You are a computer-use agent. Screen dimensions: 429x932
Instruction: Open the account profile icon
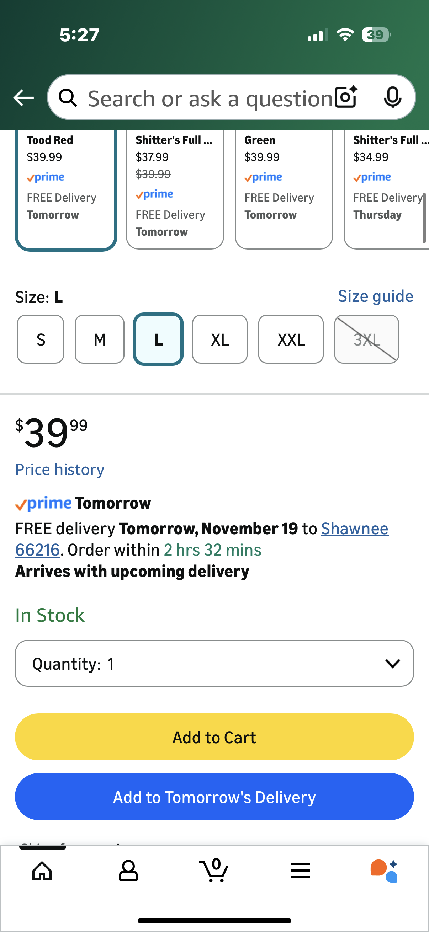(x=128, y=871)
